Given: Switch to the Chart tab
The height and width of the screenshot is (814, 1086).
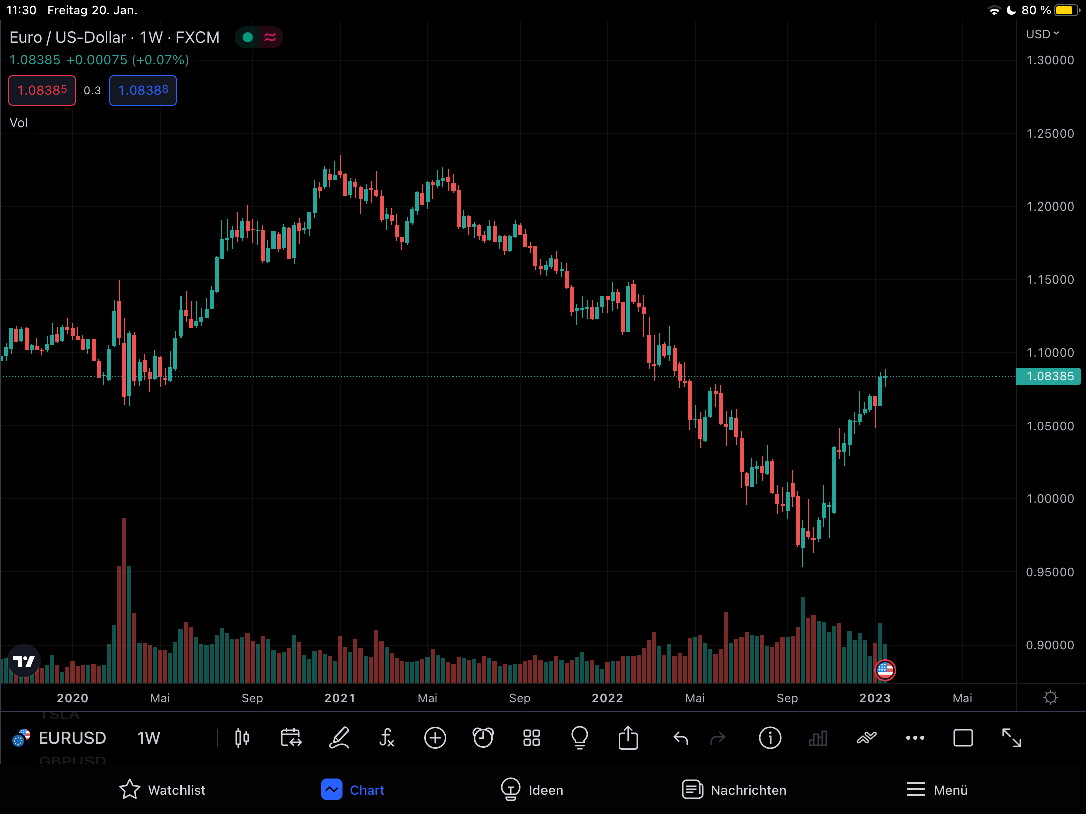Looking at the screenshot, I should (352, 790).
